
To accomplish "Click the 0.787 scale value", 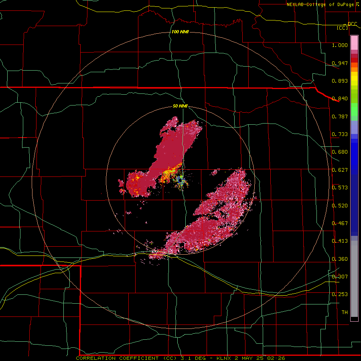I will tap(340, 116).
